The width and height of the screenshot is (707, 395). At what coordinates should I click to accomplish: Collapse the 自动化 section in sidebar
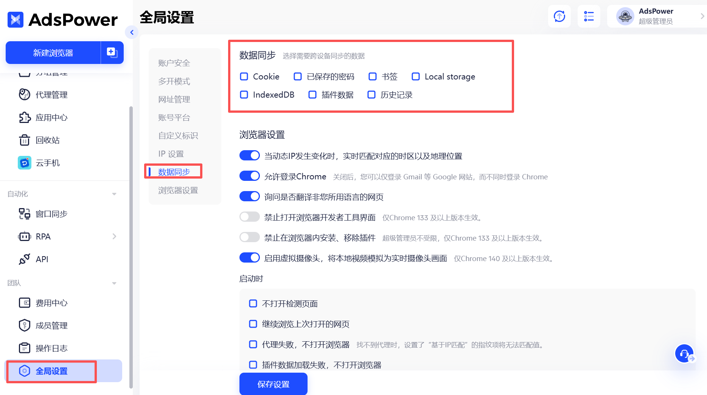coord(114,193)
